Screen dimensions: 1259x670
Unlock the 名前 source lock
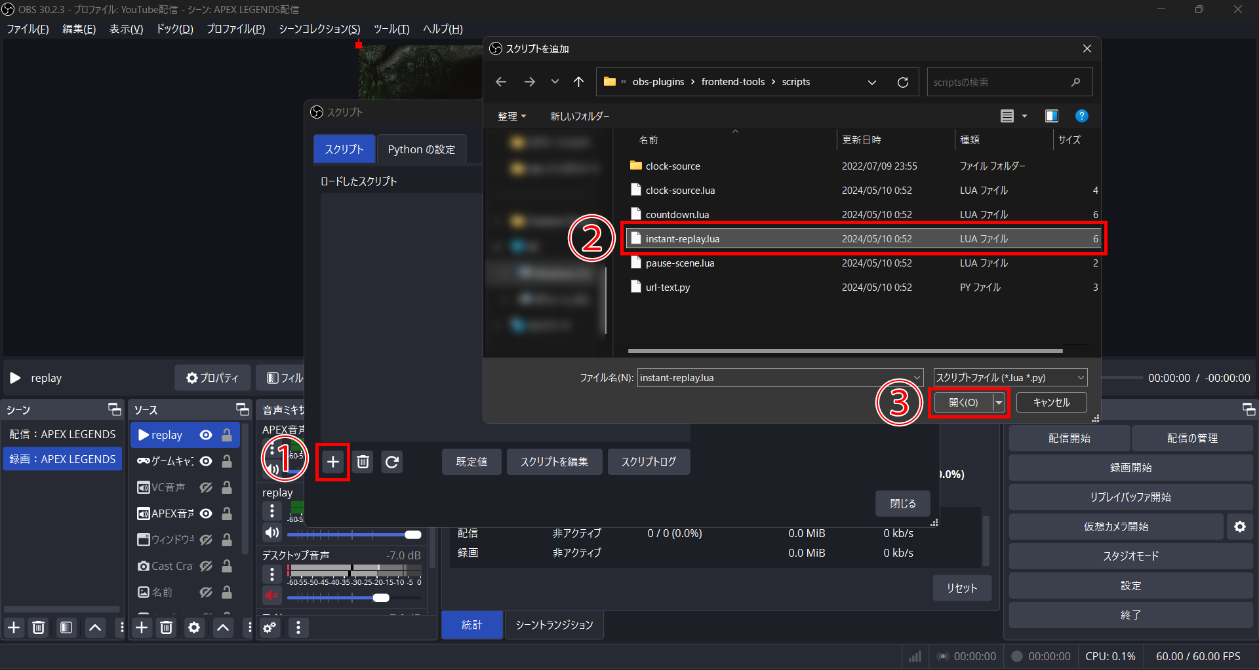click(227, 592)
